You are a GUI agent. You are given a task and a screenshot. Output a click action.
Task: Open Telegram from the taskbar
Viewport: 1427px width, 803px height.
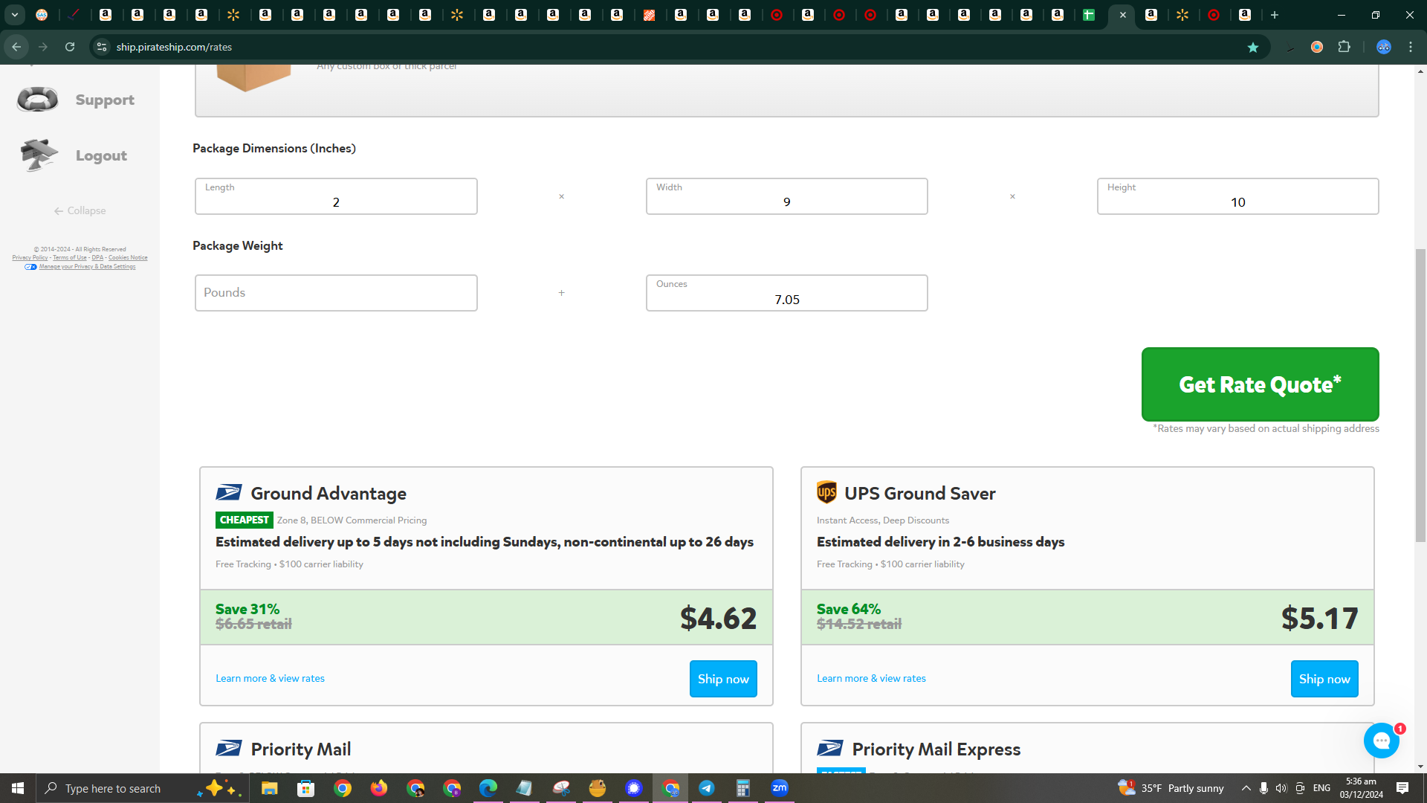click(x=706, y=788)
